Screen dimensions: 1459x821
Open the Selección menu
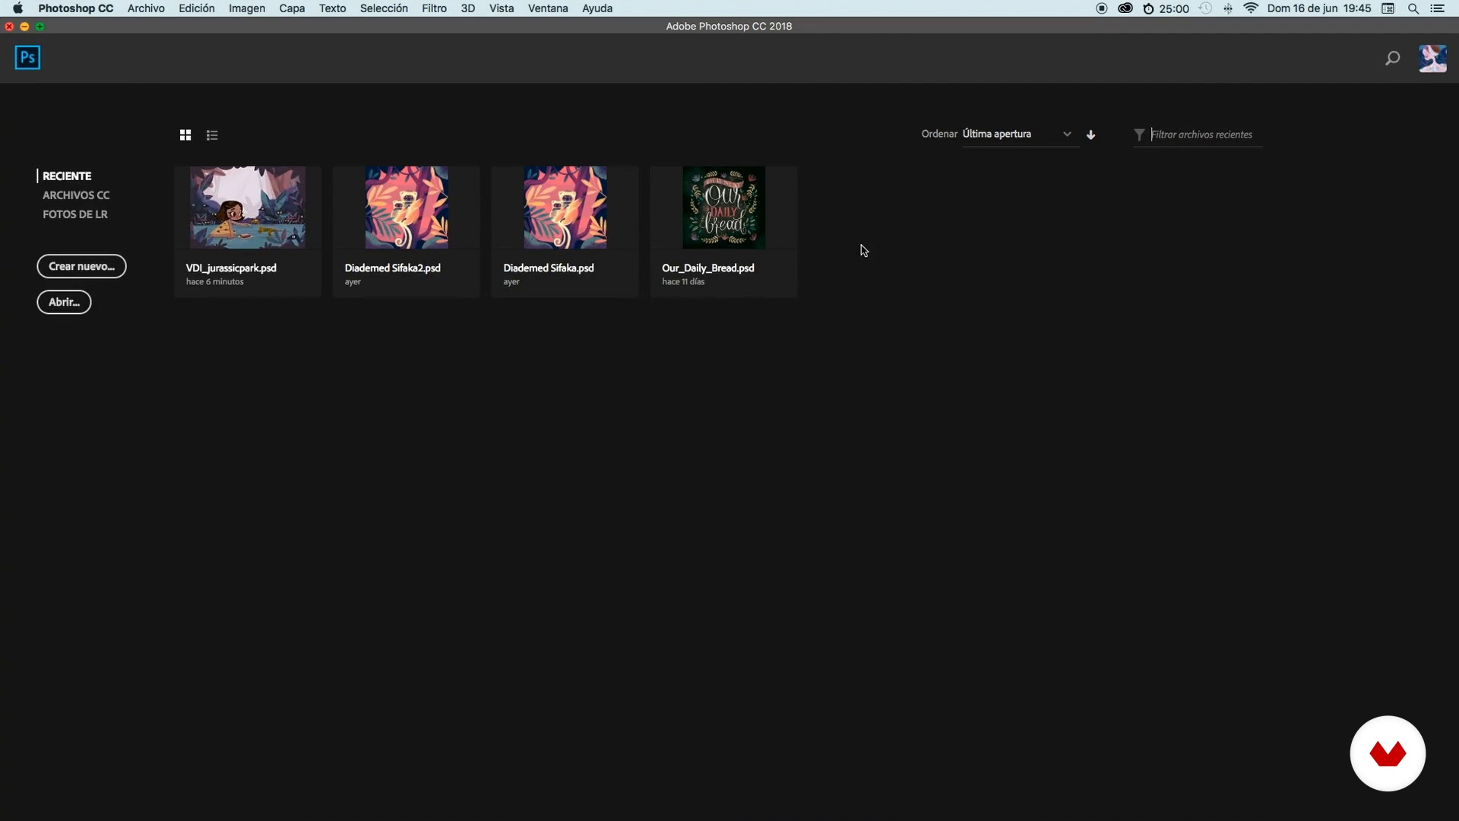coord(384,8)
